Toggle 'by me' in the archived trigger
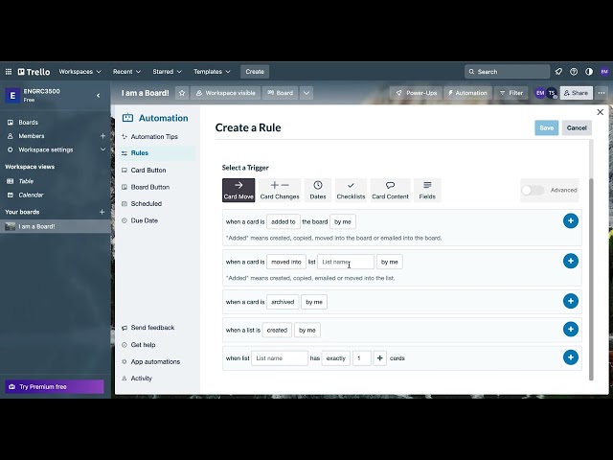613x460 pixels. click(314, 302)
